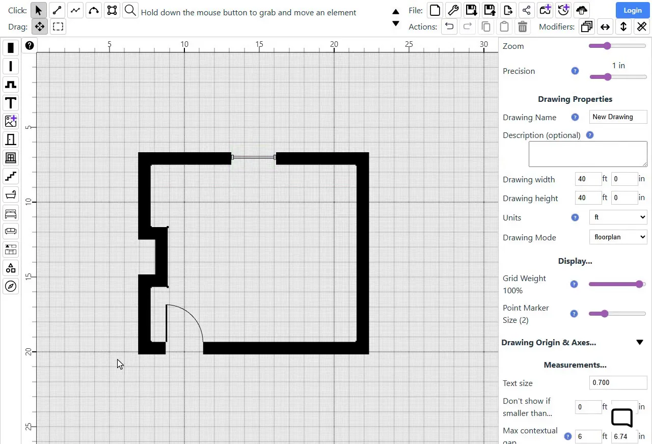This screenshot has height=444, width=652.
Task: Undo the last action
Action: coord(449,26)
